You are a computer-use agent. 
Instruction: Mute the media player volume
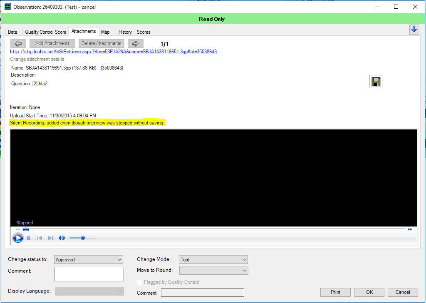click(62, 238)
